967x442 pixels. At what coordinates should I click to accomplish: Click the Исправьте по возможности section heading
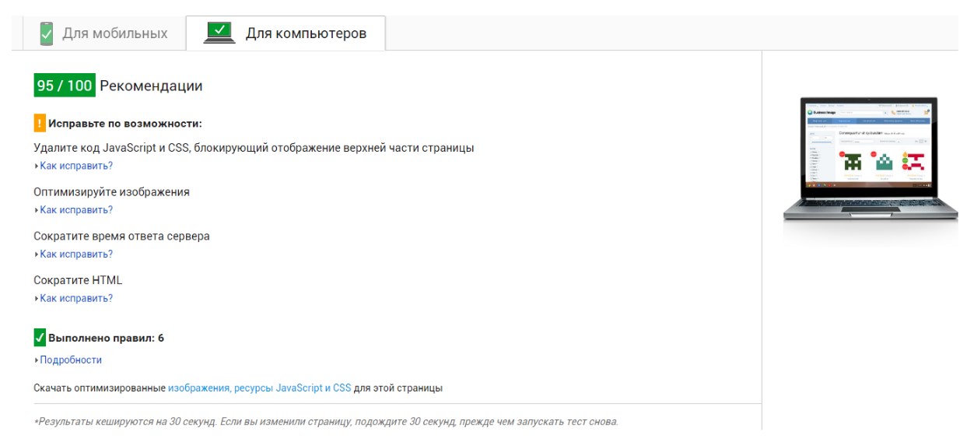[x=124, y=124]
